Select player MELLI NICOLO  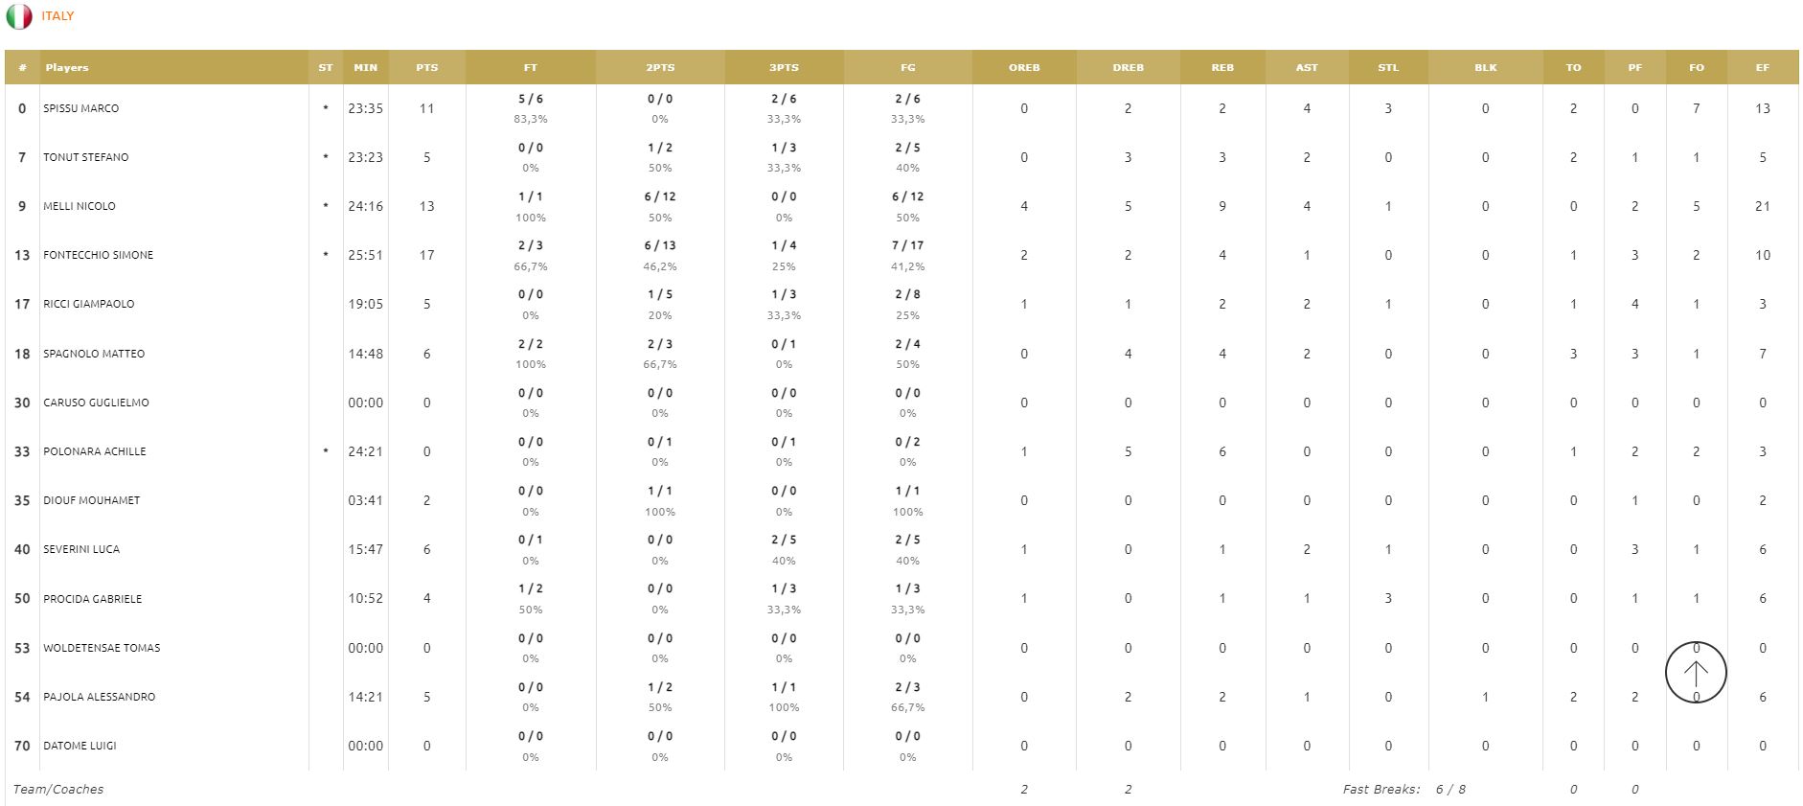80,206
